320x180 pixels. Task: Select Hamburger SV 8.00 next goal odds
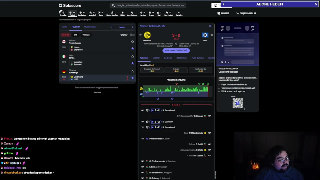(x=200, y=70)
